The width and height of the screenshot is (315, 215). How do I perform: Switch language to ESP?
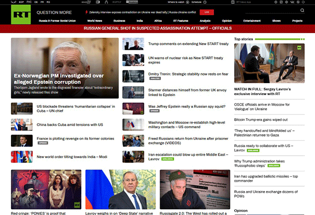[x=20, y=3]
